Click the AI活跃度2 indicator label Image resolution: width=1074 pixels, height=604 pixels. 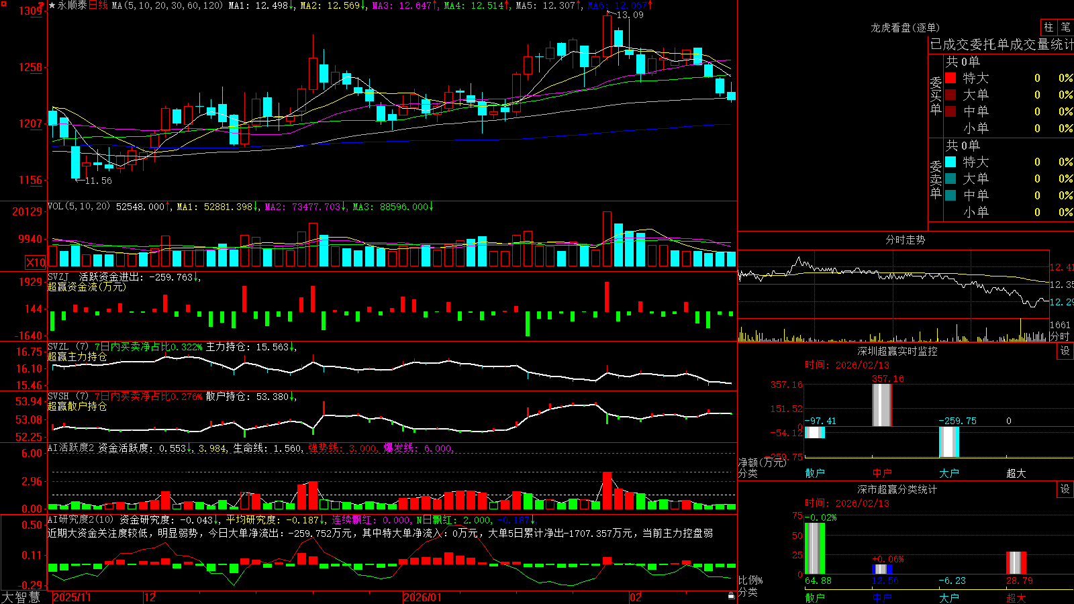tap(71, 448)
